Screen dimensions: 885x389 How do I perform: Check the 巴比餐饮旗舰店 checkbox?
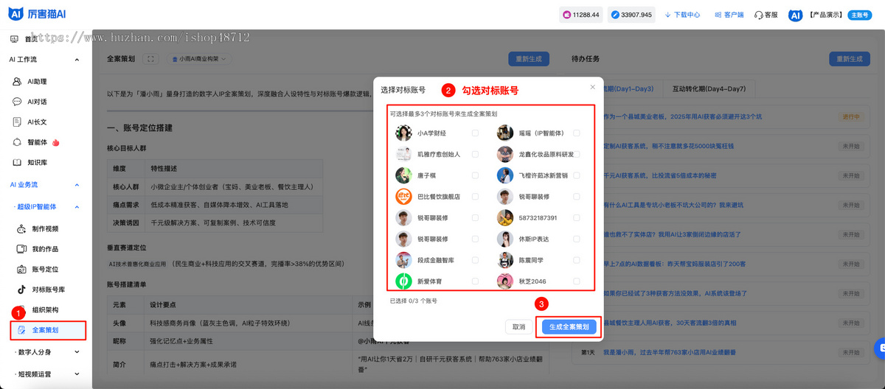(475, 197)
